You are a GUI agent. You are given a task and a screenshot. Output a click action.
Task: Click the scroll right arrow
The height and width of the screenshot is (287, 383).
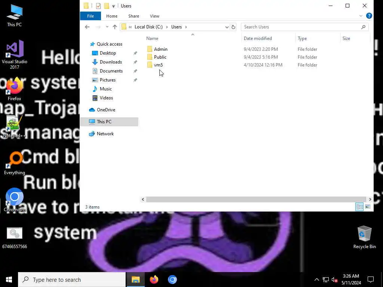[x=370, y=200]
